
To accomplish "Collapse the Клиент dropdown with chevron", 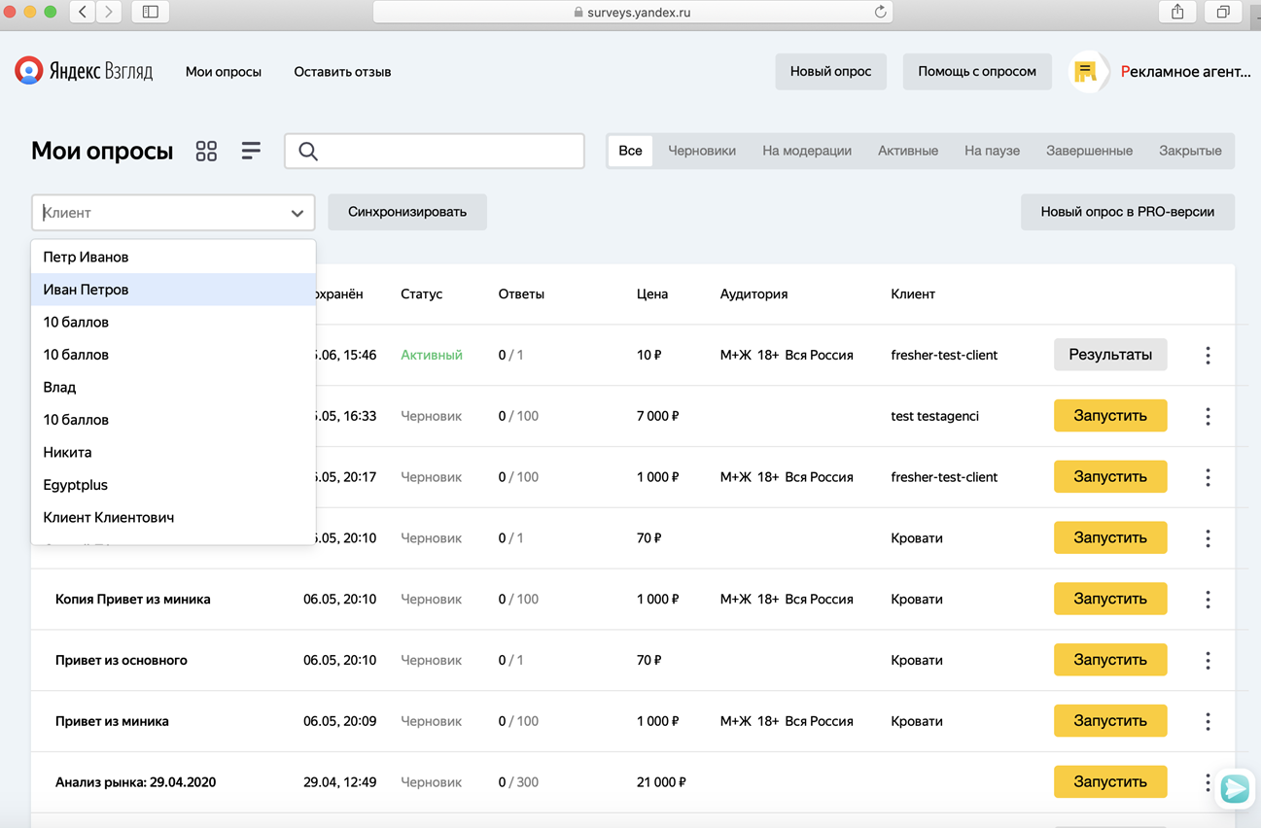I will point(298,213).
